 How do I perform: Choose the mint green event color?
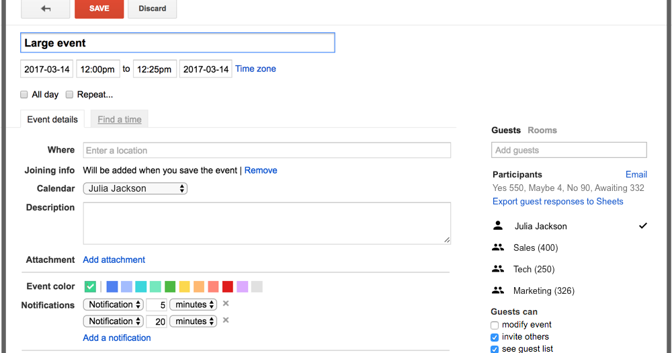coord(156,286)
